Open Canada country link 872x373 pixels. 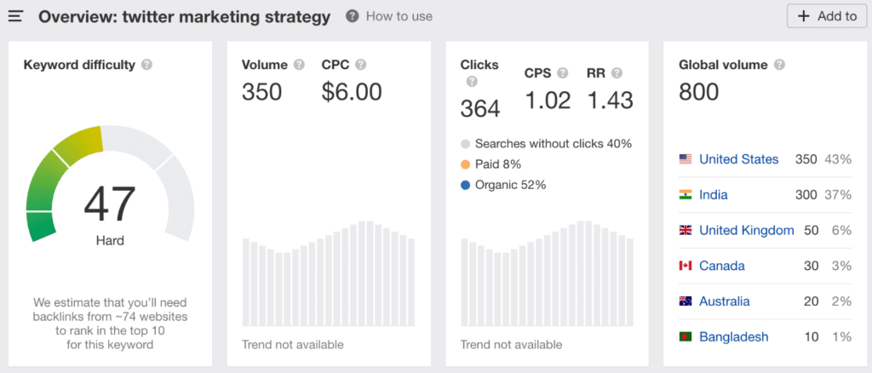tap(722, 267)
